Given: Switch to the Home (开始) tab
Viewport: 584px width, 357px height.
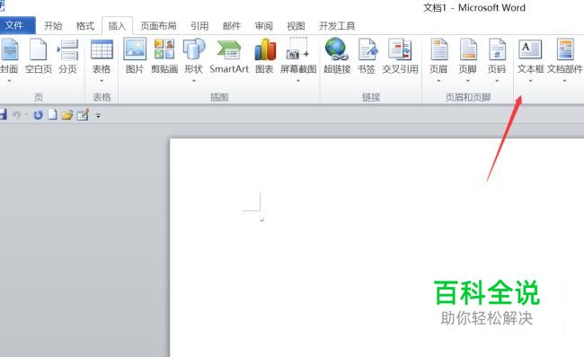Looking at the screenshot, I should click(53, 26).
